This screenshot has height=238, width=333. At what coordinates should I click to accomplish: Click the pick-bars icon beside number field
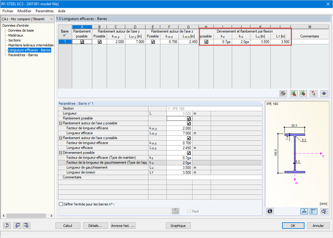[x=175, y=211]
